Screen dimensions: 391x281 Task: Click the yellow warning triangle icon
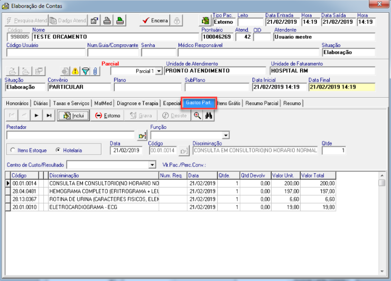[x=75, y=71]
